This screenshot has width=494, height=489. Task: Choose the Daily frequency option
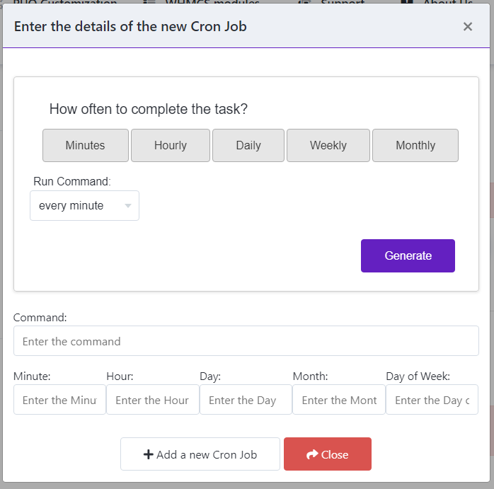point(248,145)
